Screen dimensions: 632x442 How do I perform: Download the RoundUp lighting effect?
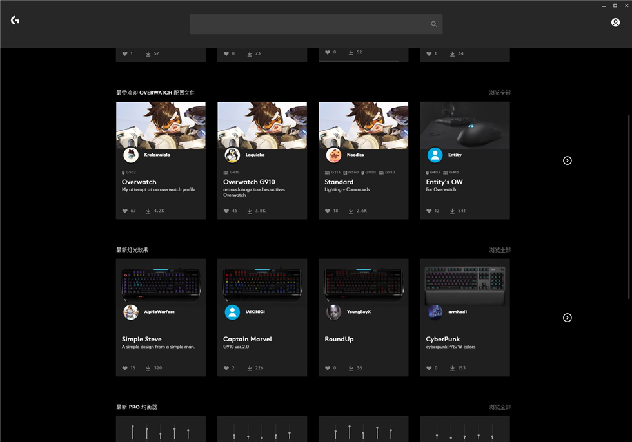351,368
